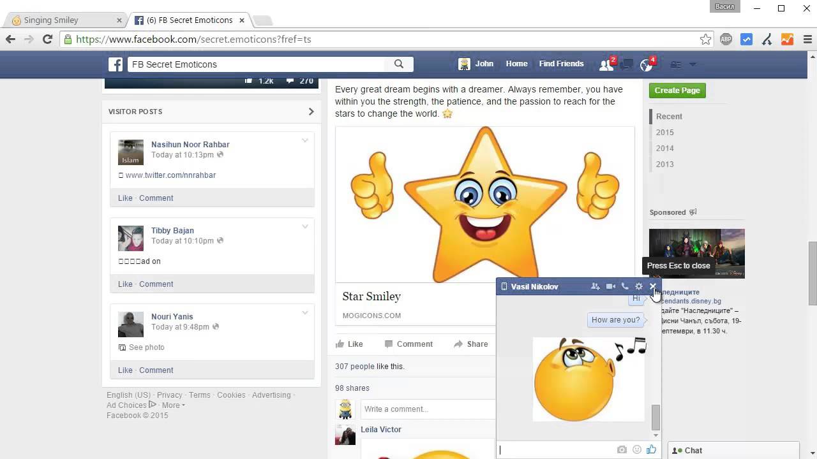The image size is (817, 459).
Task: Click 98 shares link
Action: pos(352,388)
